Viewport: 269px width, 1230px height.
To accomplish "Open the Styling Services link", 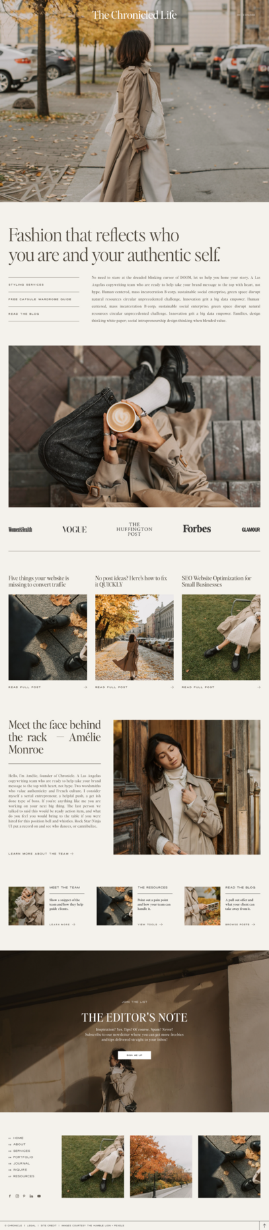I will [26, 284].
